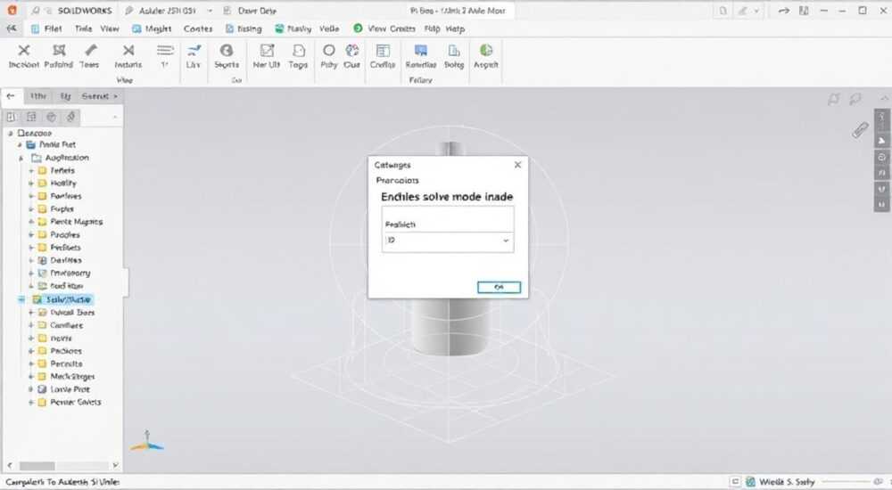The height and width of the screenshot is (490, 892).
Task: Select the Fnvtaoorry tree item
Action: [x=70, y=273]
